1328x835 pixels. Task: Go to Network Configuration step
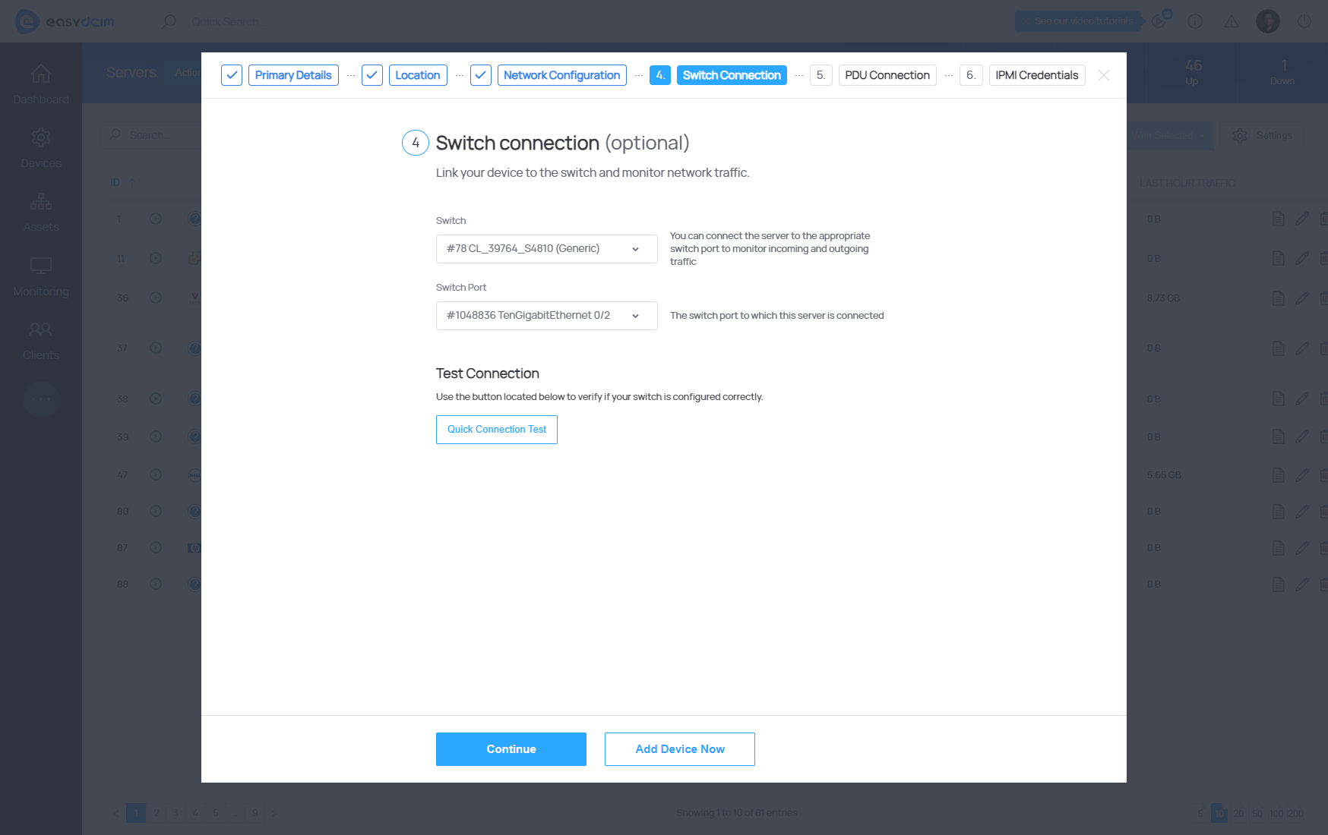tap(562, 75)
